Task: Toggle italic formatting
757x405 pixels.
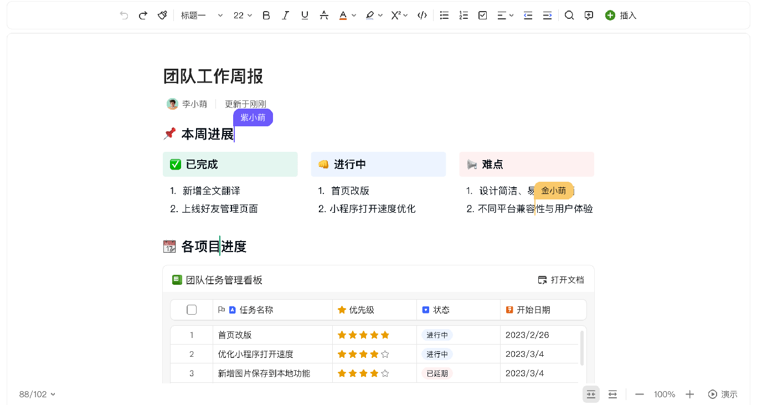Action: [x=286, y=16]
